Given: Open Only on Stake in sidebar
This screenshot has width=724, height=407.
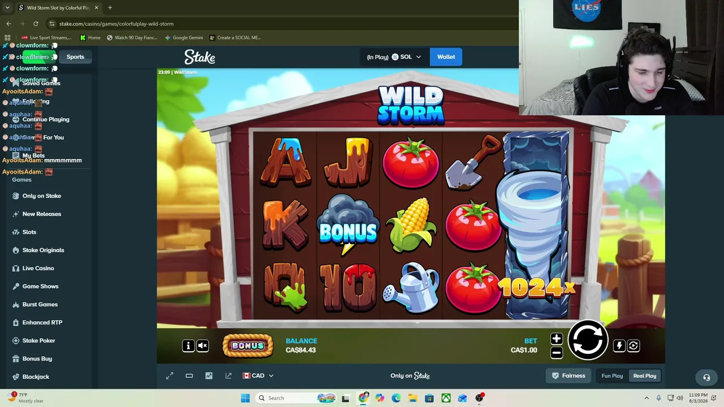Looking at the screenshot, I should (42, 196).
